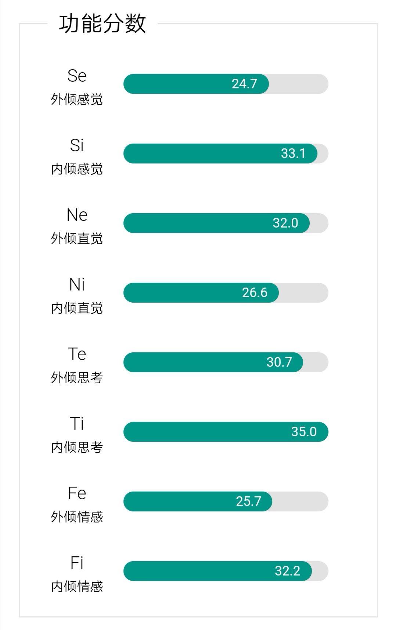Click the 内倾感觉 subtitle text
This screenshot has width=396, height=630.
point(77,169)
